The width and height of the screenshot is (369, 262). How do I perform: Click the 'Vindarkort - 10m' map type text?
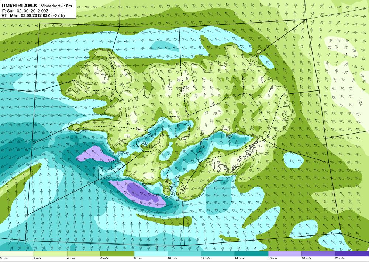(57, 6)
